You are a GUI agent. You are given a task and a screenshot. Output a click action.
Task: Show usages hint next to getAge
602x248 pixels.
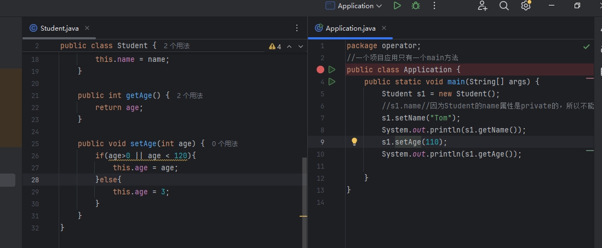(190, 95)
